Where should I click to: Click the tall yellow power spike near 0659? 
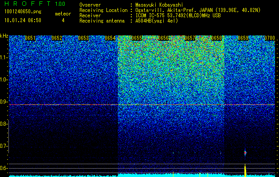click(x=245, y=170)
